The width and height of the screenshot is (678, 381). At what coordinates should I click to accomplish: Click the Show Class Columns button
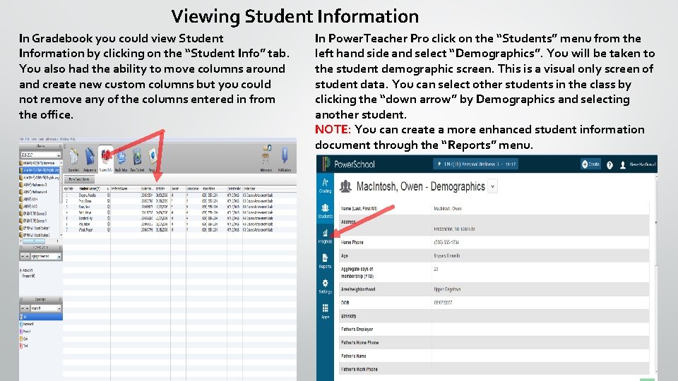(79, 179)
